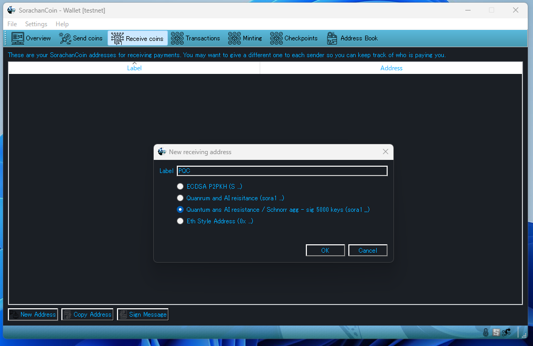
Task: Confirm the new address with OK
Action: point(325,251)
